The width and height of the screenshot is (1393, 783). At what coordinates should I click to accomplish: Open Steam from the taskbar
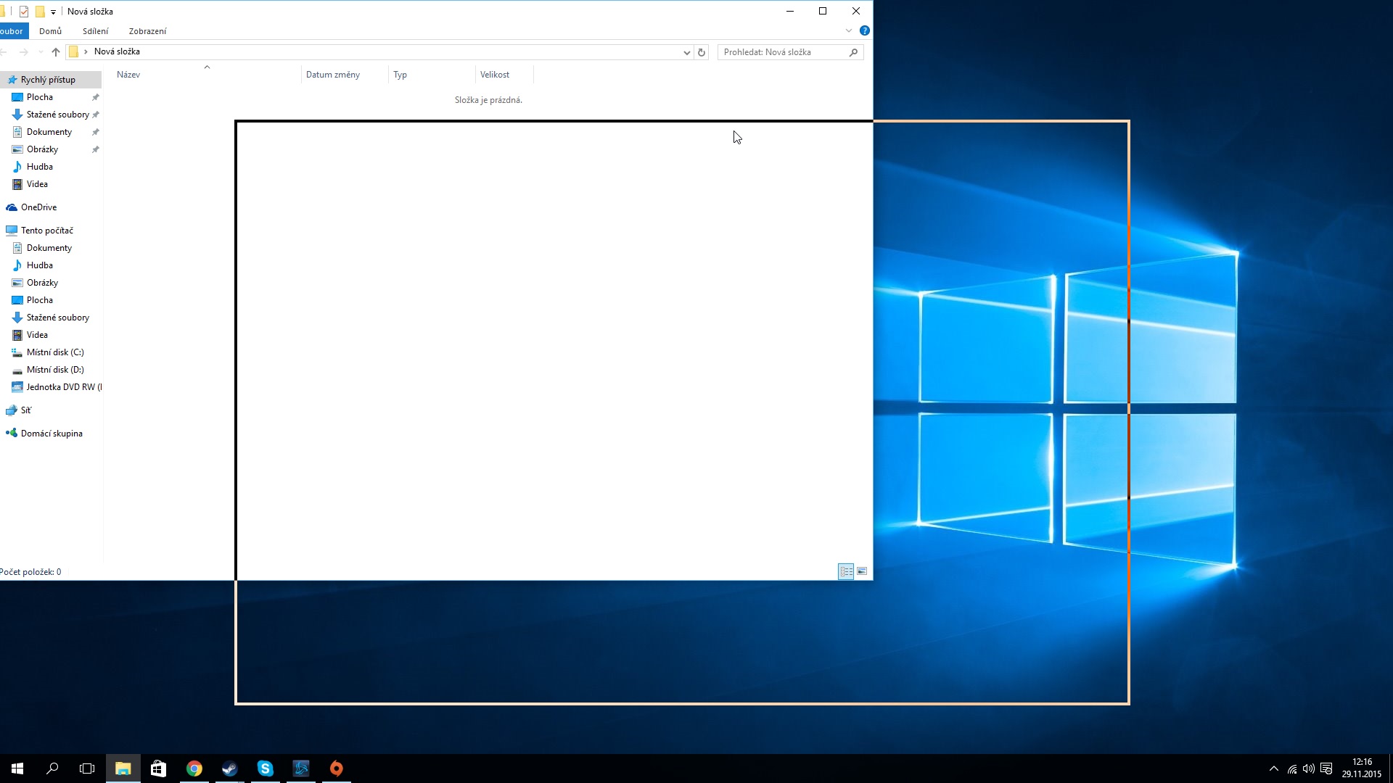pos(229,768)
